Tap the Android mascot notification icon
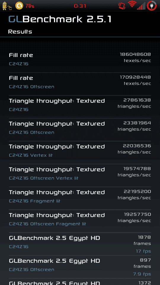 [x=7, y=6]
